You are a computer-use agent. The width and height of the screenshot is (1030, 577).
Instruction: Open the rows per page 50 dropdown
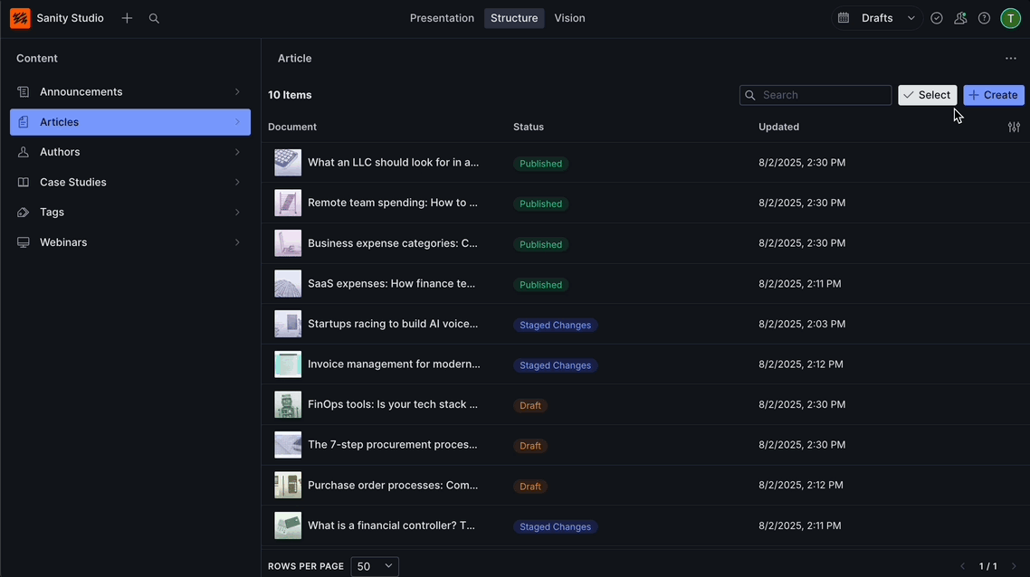375,566
